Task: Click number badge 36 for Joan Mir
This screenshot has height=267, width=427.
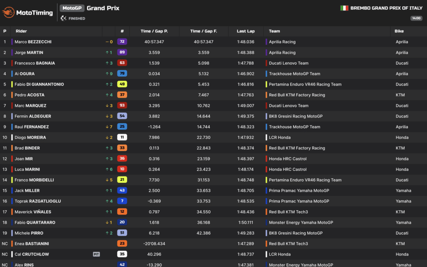Action: tap(122, 159)
